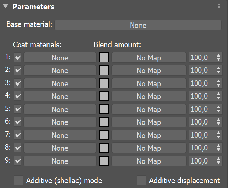Click the coat 1 blend amount value field
The image size is (228, 188).
pyautogui.click(x=201, y=58)
